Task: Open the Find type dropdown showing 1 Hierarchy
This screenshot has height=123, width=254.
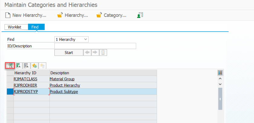Action: point(71,39)
